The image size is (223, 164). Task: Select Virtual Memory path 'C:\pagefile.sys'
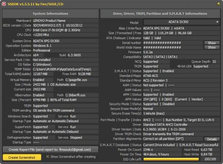pyautogui.click(x=76, y=80)
